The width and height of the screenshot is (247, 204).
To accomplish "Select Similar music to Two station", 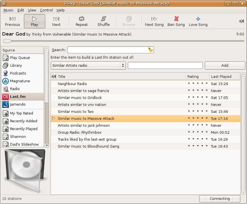I will (146, 111).
